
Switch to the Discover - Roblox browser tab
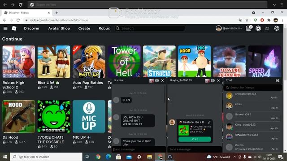tap(27, 13)
